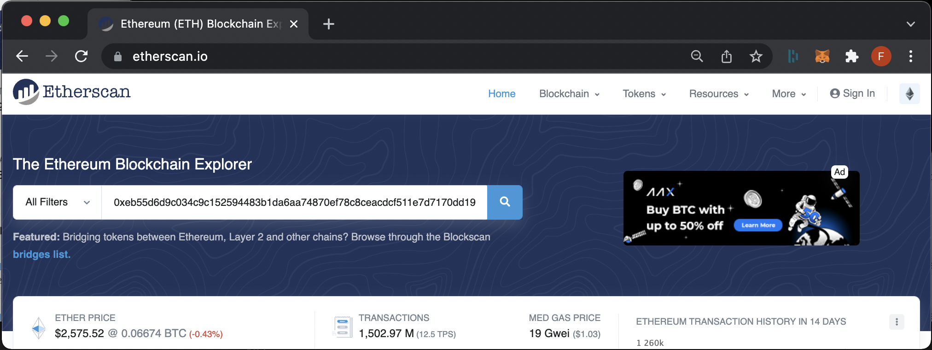932x350 pixels.
Task: Click the Ad badge label
Action: click(839, 172)
